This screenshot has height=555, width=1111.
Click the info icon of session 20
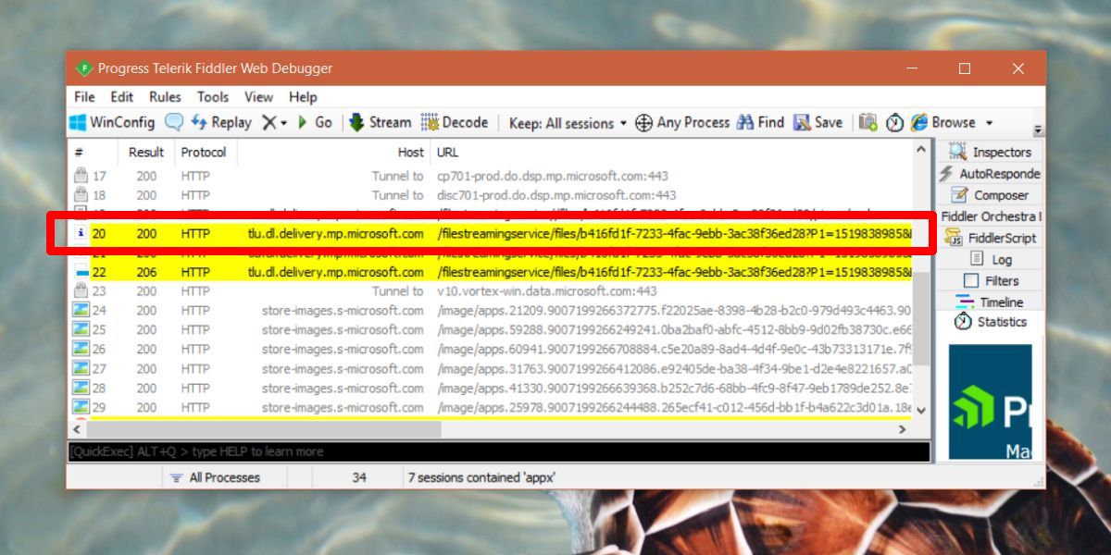pos(81,234)
